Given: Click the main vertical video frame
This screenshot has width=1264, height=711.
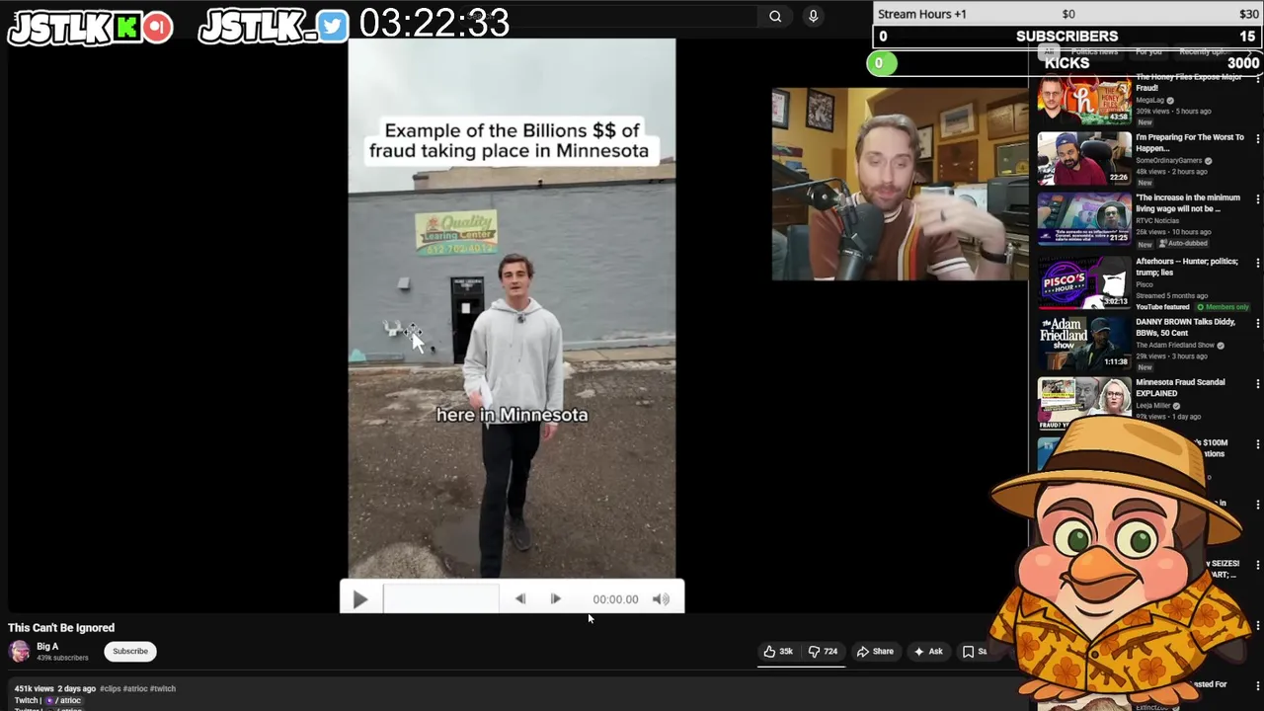Looking at the screenshot, I should click(512, 308).
